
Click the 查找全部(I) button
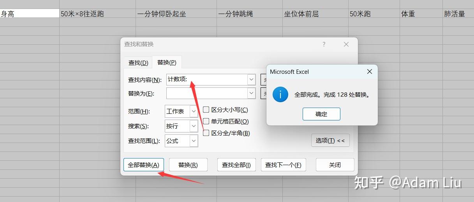click(x=236, y=165)
